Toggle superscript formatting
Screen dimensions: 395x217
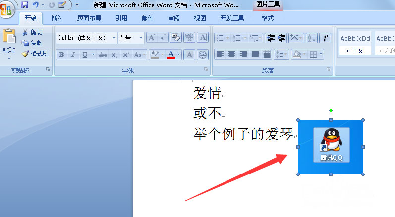[126, 55]
